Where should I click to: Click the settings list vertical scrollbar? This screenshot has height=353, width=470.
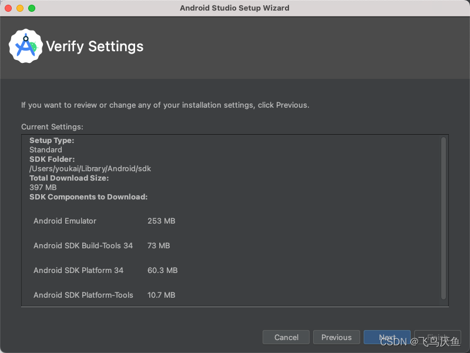444,218
